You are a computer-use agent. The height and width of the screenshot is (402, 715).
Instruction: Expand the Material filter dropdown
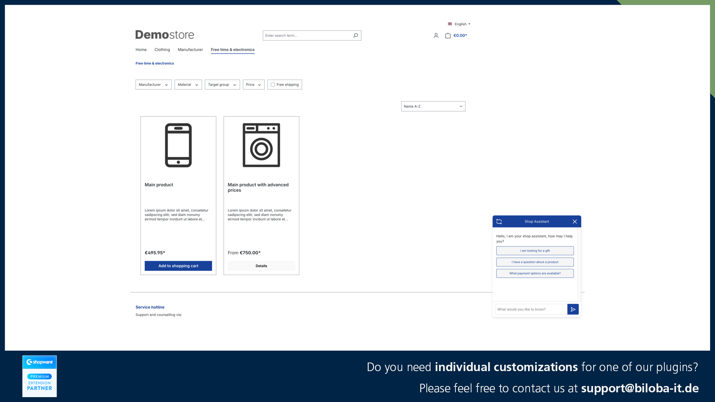(x=188, y=84)
